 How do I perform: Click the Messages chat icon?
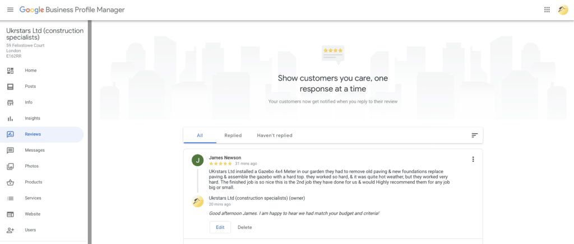10,151
